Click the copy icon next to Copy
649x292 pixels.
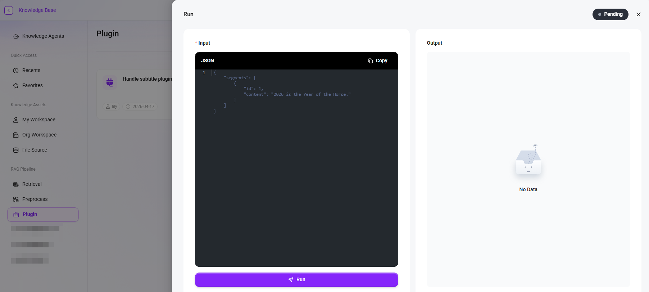click(x=371, y=61)
